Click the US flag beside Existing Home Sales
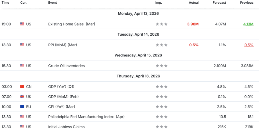 [x=22, y=24]
